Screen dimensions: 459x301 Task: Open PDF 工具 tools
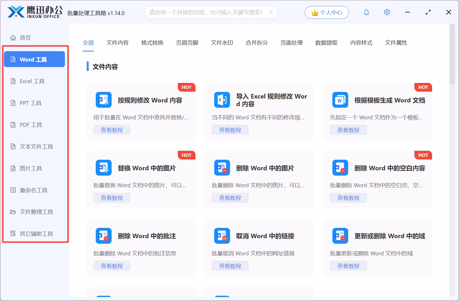[x=30, y=125]
